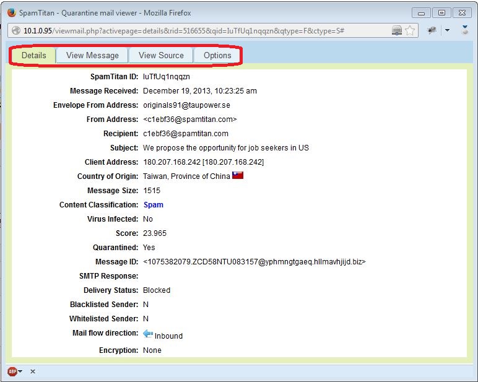Screen dimensions: 478x382
Task: Click the Content Classification label
Action: pos(99,205)
